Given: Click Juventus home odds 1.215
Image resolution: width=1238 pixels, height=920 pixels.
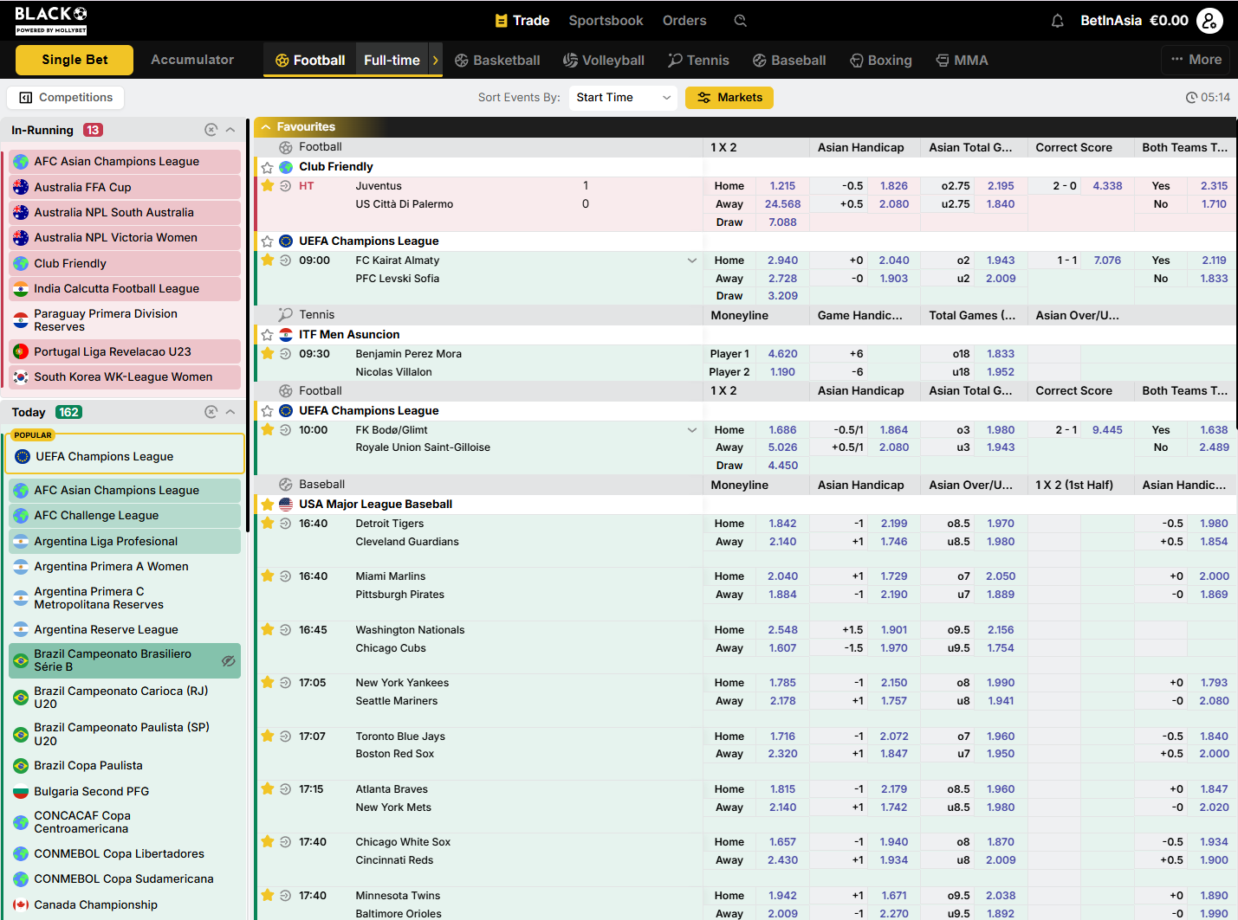Looking at the screenshot, I should coord(782,186).
